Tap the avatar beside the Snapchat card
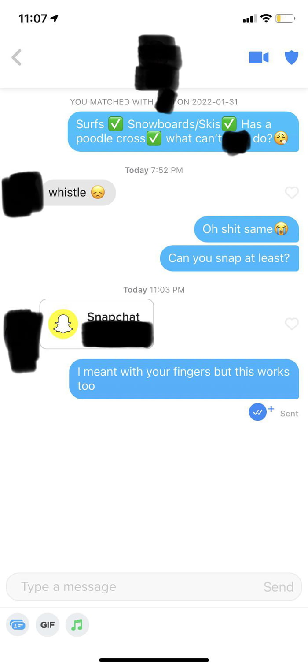Image resolution: width=308 pixels, height=668 pixels. (x=23, y=340)
